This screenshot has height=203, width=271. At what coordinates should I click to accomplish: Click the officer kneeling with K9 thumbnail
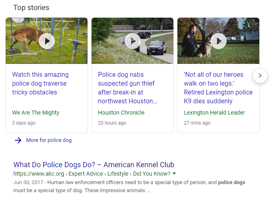[x=218, y=41]
